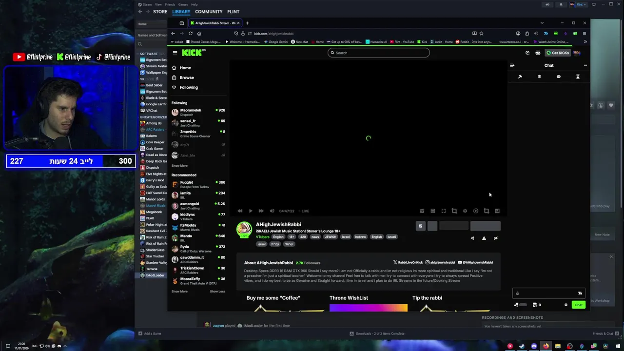Reload page in browser toolbar
The image size is (624, 351).
tap(191, 34)
